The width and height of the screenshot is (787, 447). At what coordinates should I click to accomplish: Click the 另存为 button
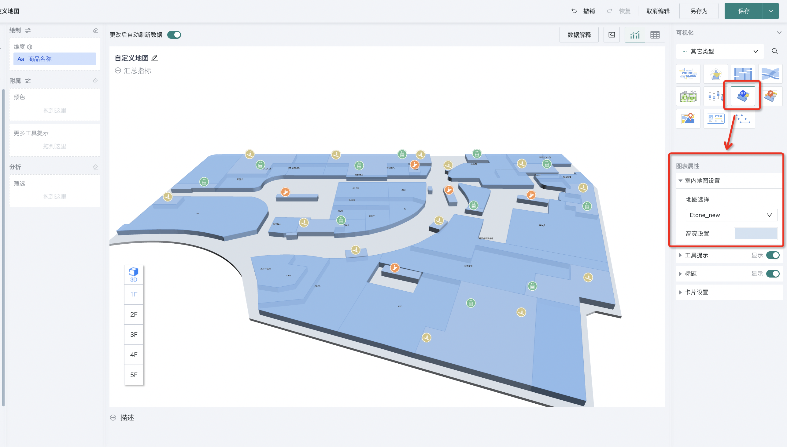point(698,11)
